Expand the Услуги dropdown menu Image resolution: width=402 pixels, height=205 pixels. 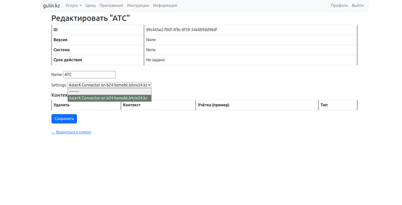(x=73, y=6)
